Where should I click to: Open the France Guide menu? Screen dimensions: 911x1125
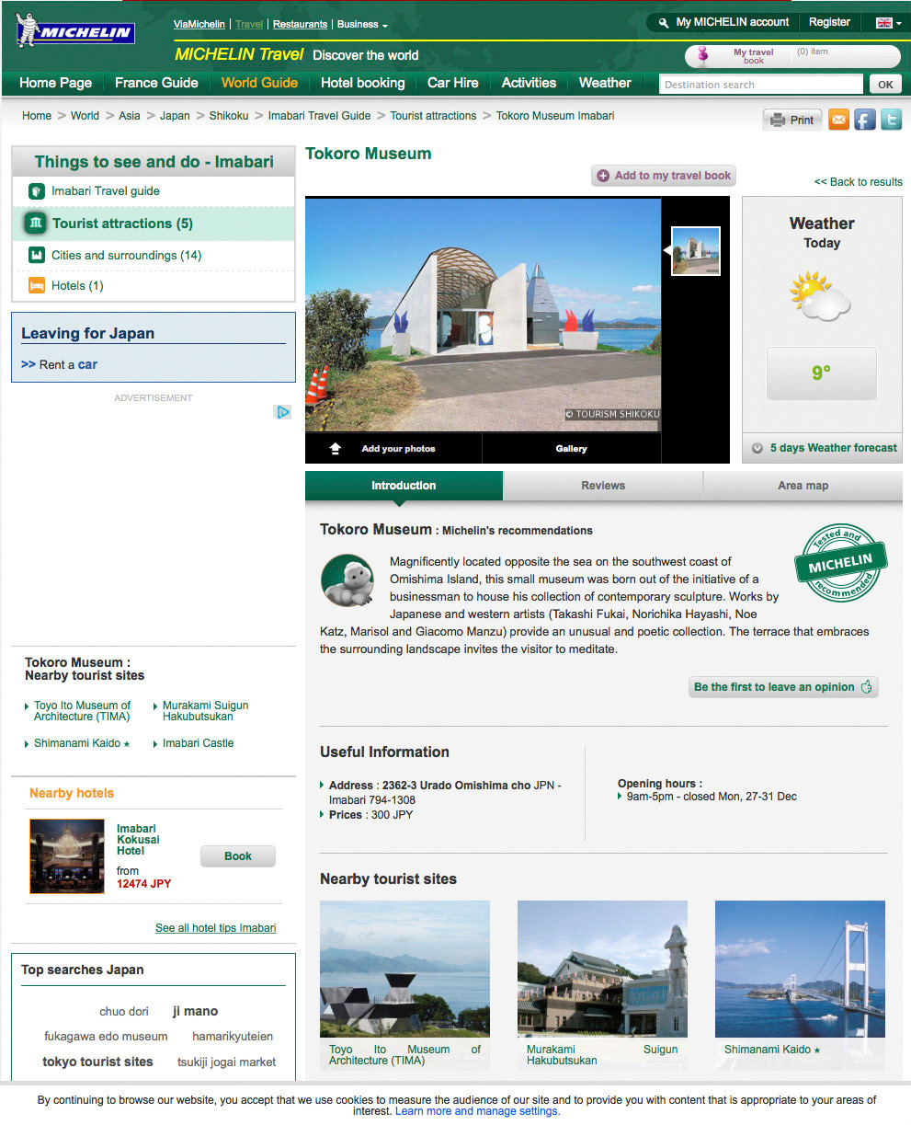pos(156,83)
